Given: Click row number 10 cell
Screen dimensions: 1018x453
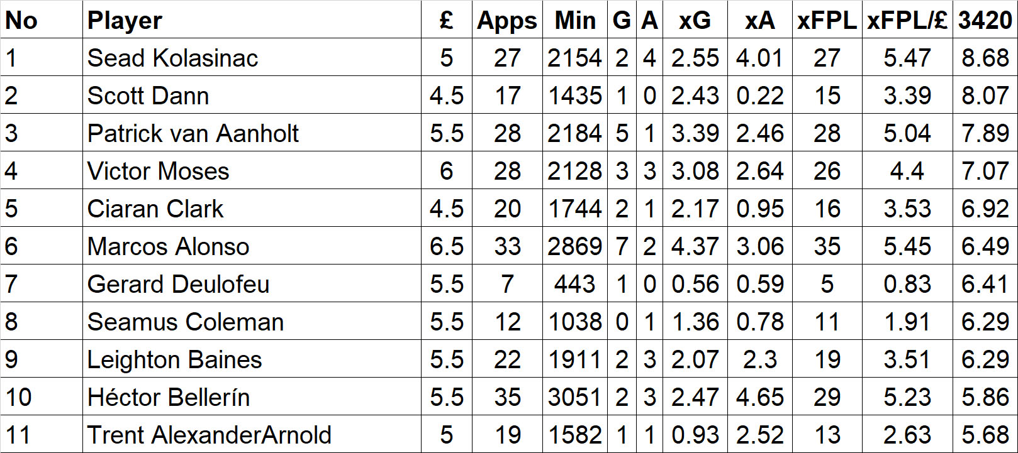Looking at the screenshot, I should (42, 396).
